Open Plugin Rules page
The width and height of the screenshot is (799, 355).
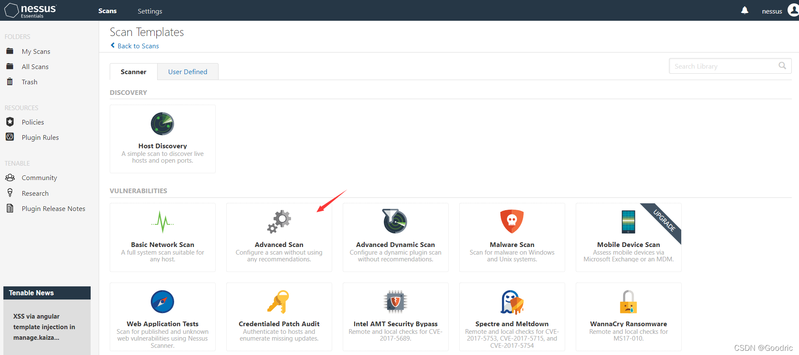click(x=40, y=137)
